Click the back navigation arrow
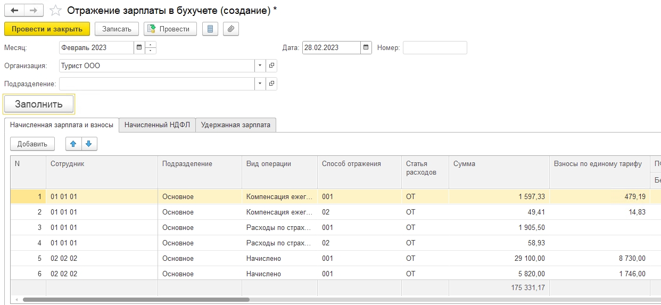Viewport: 661px width, 305px height. point(14,11)
